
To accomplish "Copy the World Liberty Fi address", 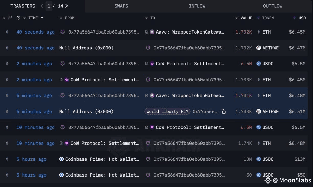I will click(x=223, y=112).
